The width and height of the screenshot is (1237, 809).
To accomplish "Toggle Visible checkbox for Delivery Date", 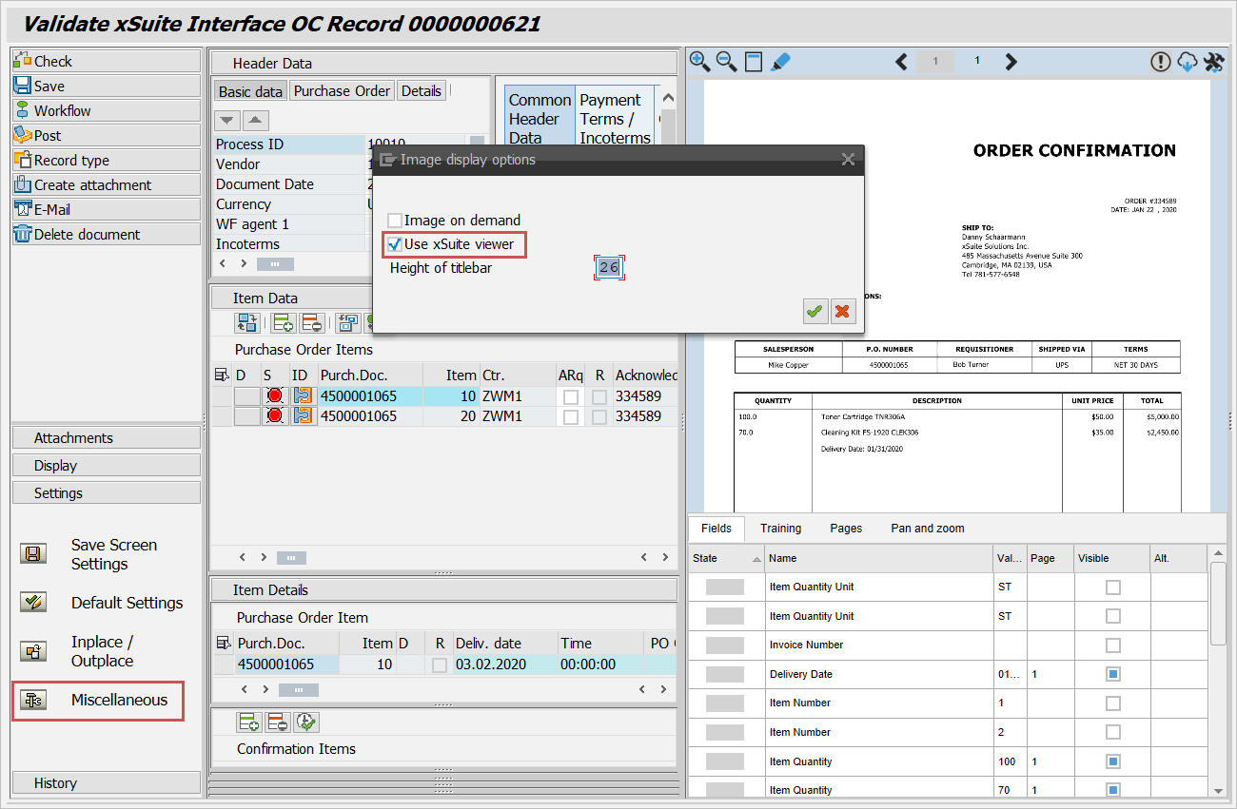I will coord(1112,674).
